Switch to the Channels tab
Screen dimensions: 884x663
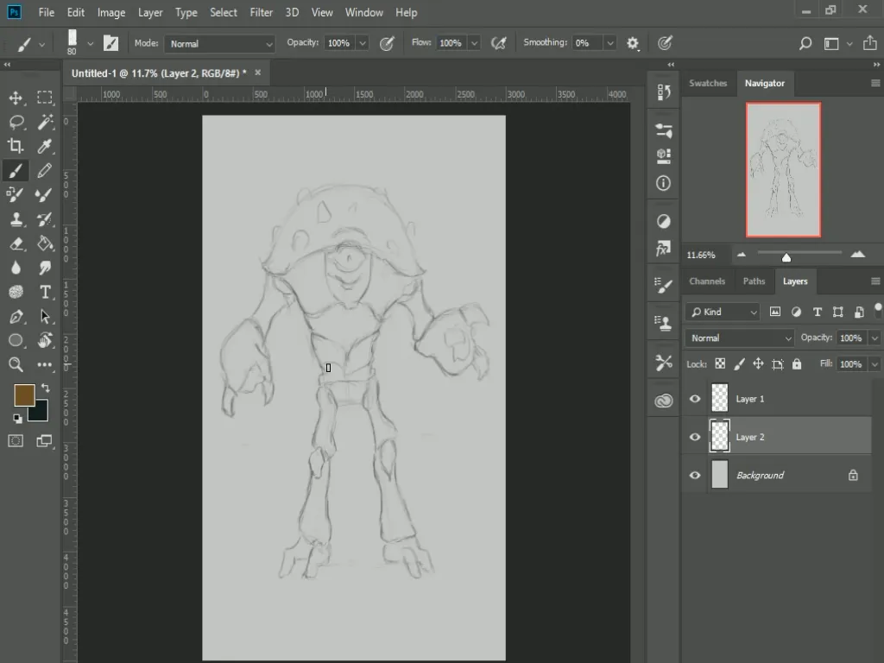pyautogui.click(x=707, y=281)
